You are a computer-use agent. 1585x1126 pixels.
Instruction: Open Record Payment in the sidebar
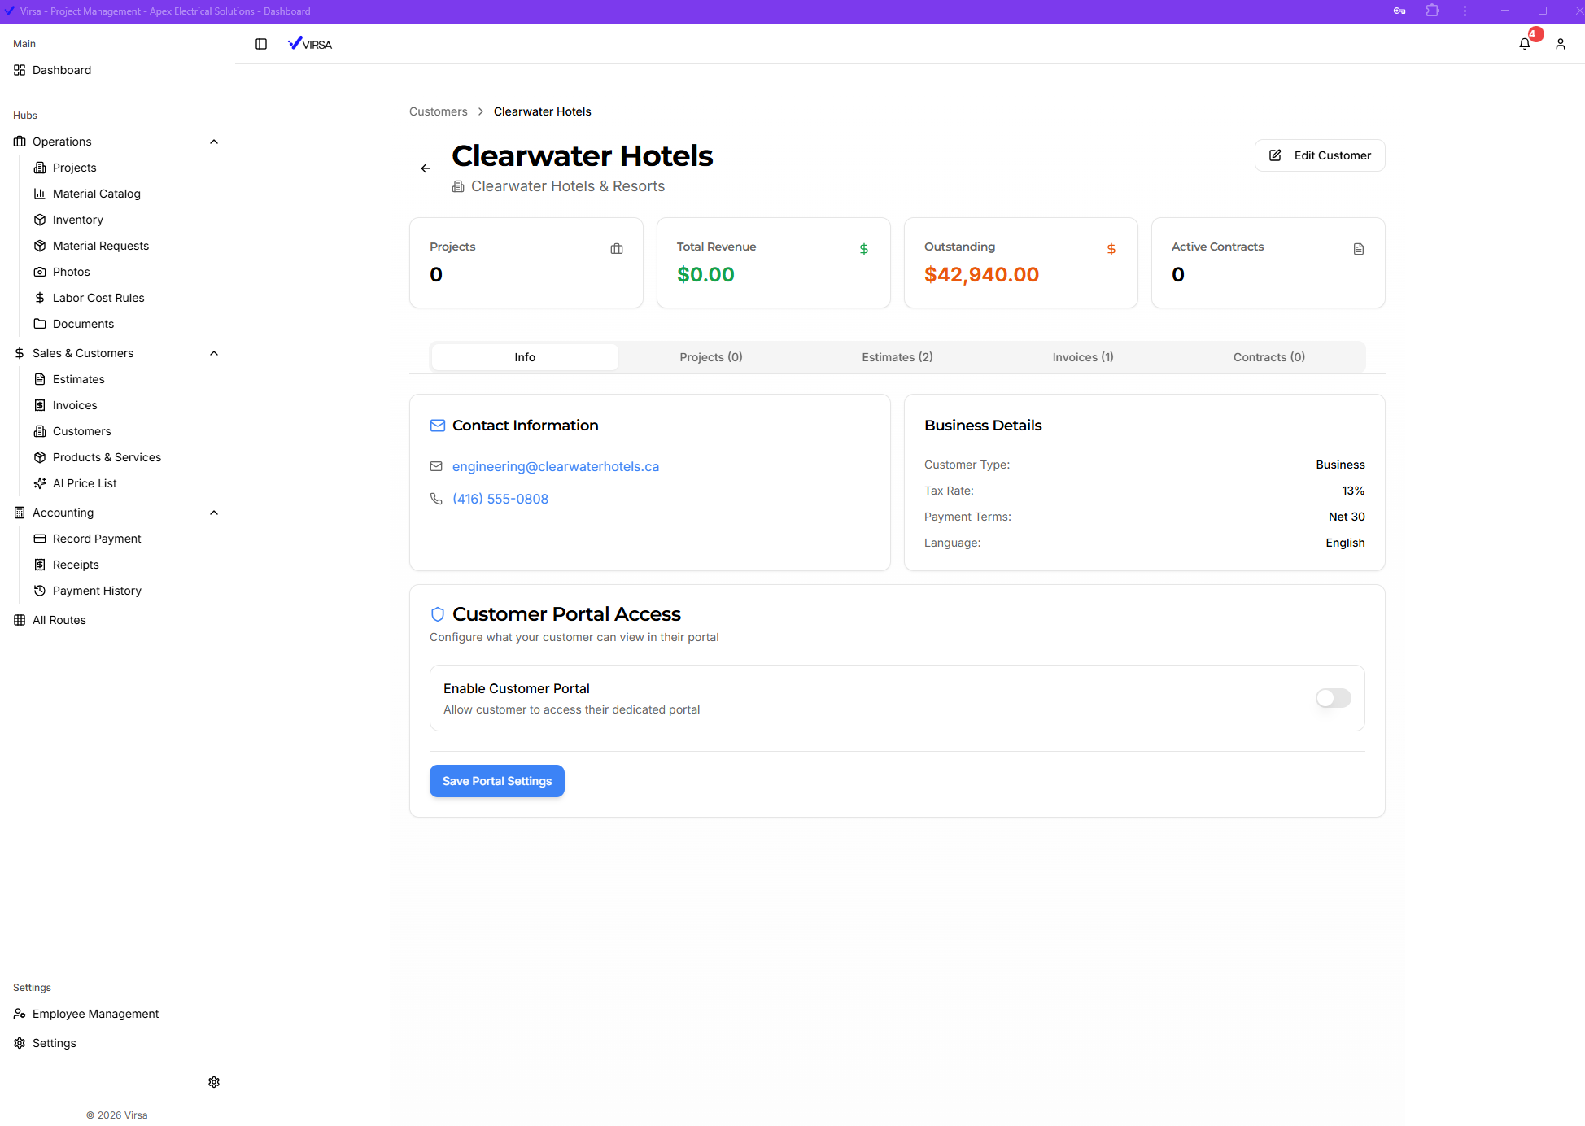pos(97,539)
